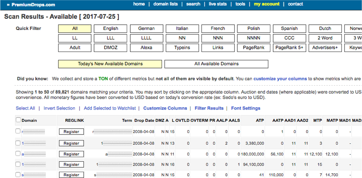This screenshot has width=362, height=178.
Task: Filter by LLLL domains
Action: click(x=147, y=38)
